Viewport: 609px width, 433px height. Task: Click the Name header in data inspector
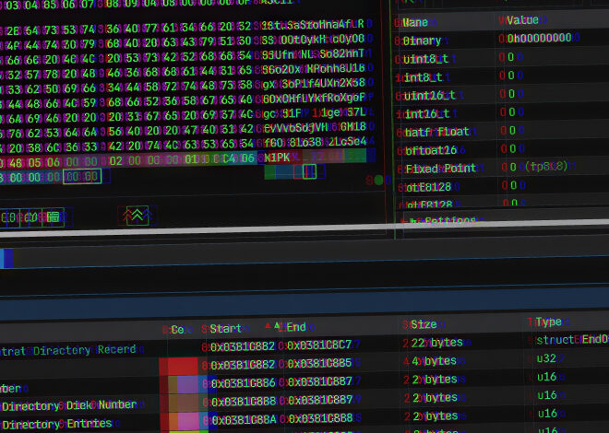point(415,22)
